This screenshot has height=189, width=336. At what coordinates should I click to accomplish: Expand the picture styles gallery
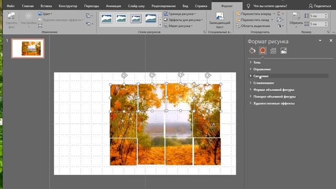[160, 25]
